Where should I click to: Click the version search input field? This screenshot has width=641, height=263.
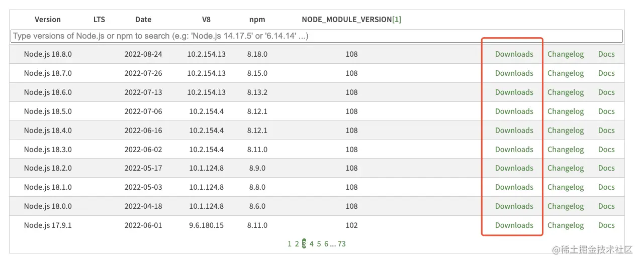(x=317, y=36)
